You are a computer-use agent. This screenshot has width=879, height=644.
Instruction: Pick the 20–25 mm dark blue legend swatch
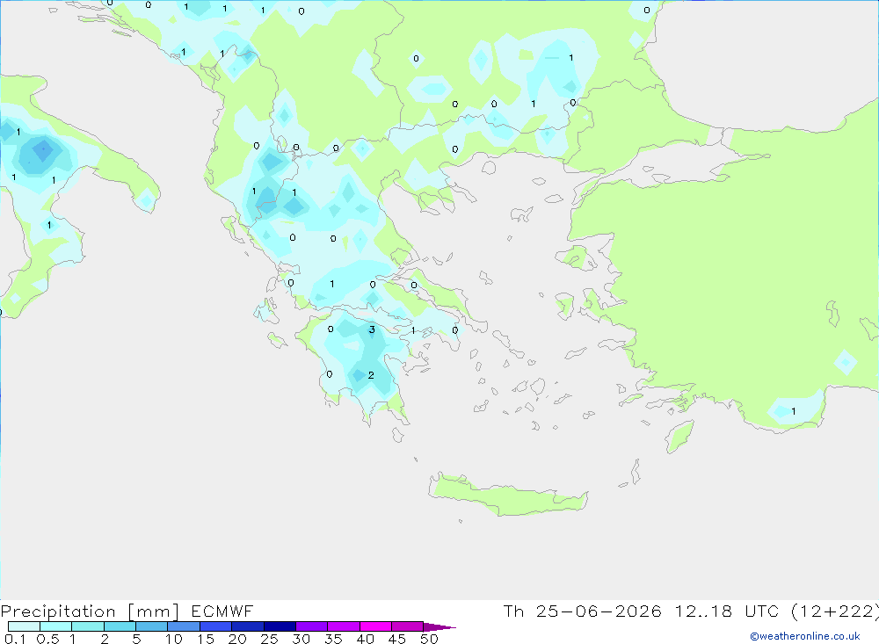(247, 626)
